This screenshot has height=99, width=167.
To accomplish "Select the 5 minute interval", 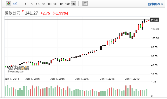I will pos(31,4).
